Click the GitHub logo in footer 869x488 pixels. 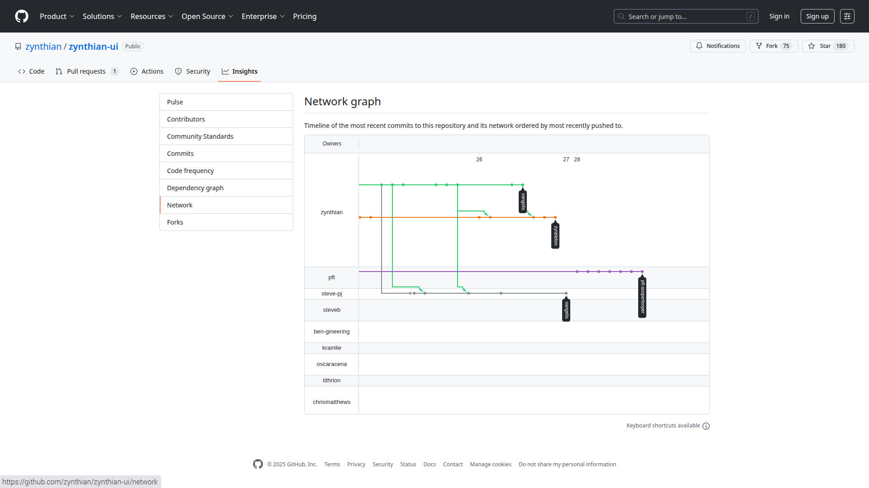258,464
